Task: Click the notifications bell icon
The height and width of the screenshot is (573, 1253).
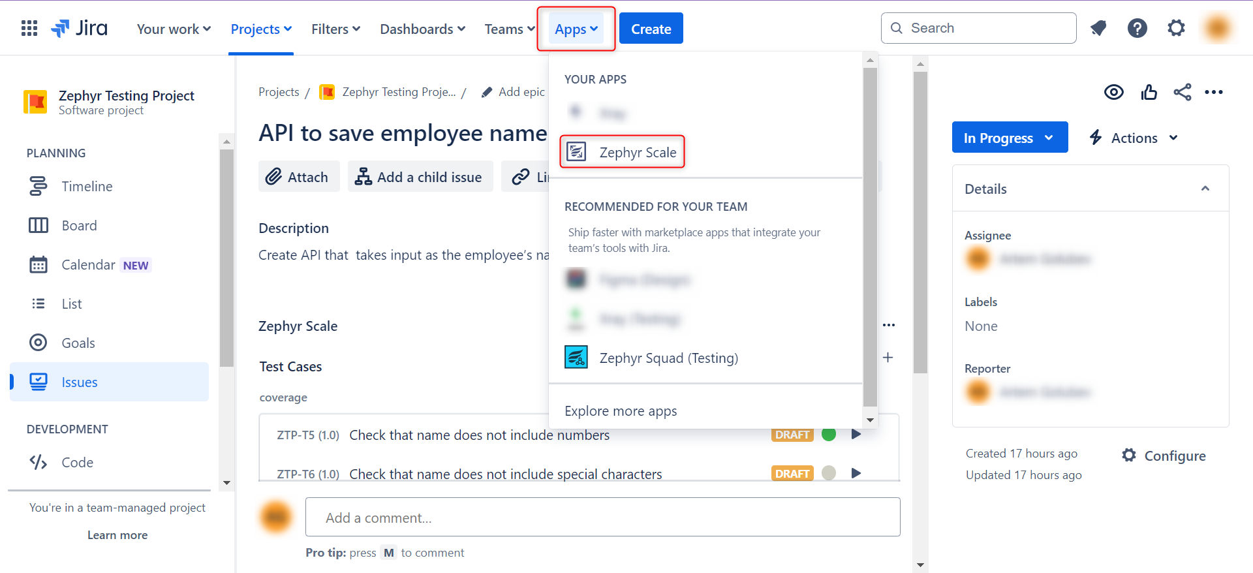Action: tap(1098, 28)
